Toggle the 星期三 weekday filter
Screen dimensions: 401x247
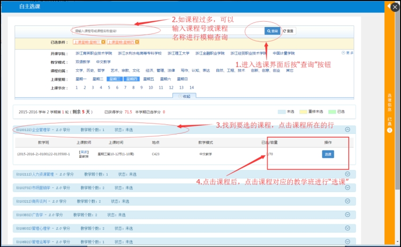click(114, 79)
